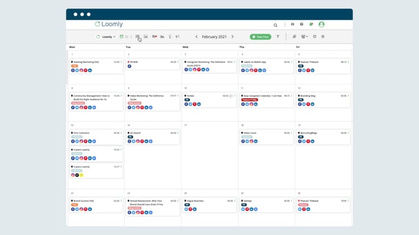Click the FAQ label on Hashtag Marketing post
Viewport: 419px width, 235px height.
pyautogui.click(x=75, y=66)
